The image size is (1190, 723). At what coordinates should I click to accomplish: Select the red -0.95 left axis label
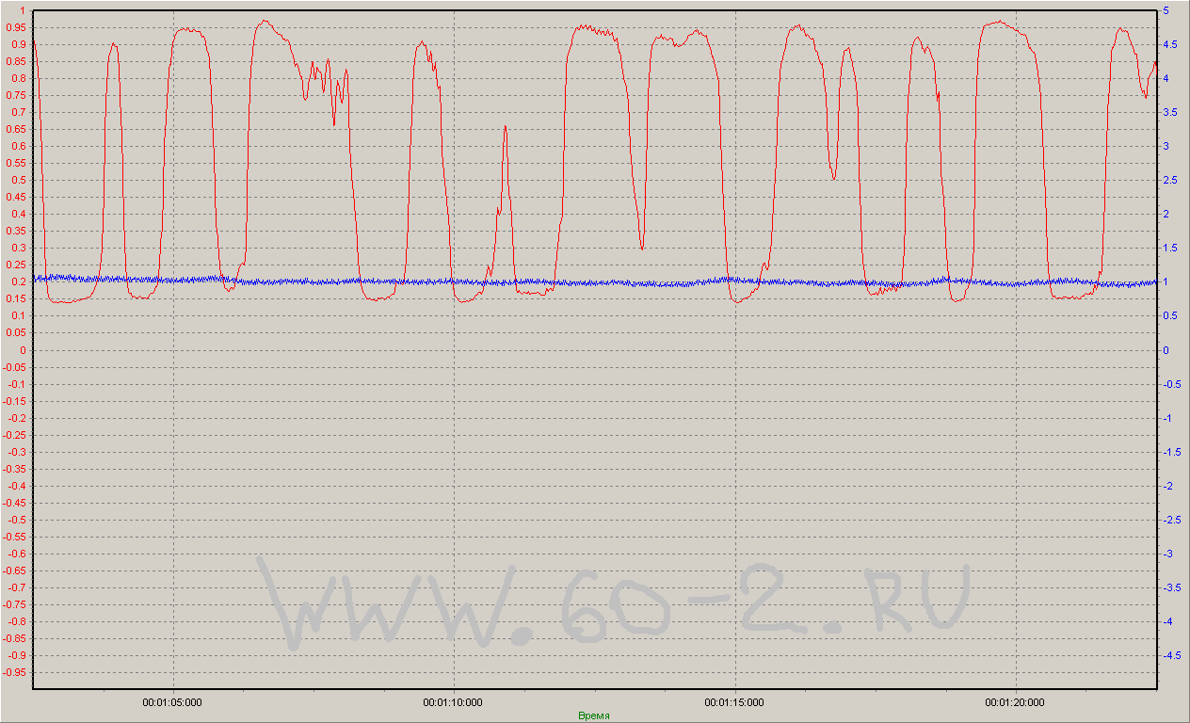tap(14, 673)
